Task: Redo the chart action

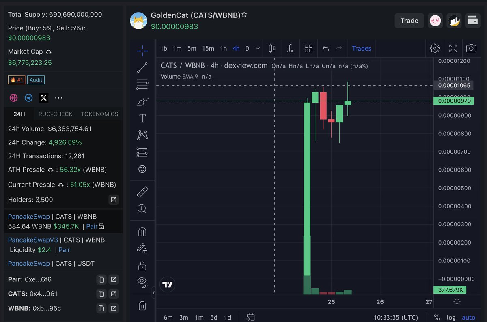Action: click(x=339, y=49)
